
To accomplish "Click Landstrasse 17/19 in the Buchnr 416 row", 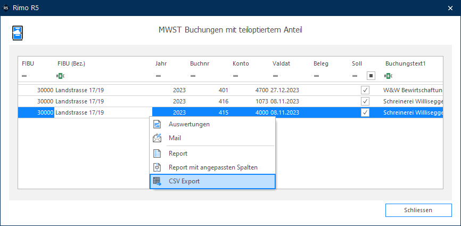I will coord(79,101).
